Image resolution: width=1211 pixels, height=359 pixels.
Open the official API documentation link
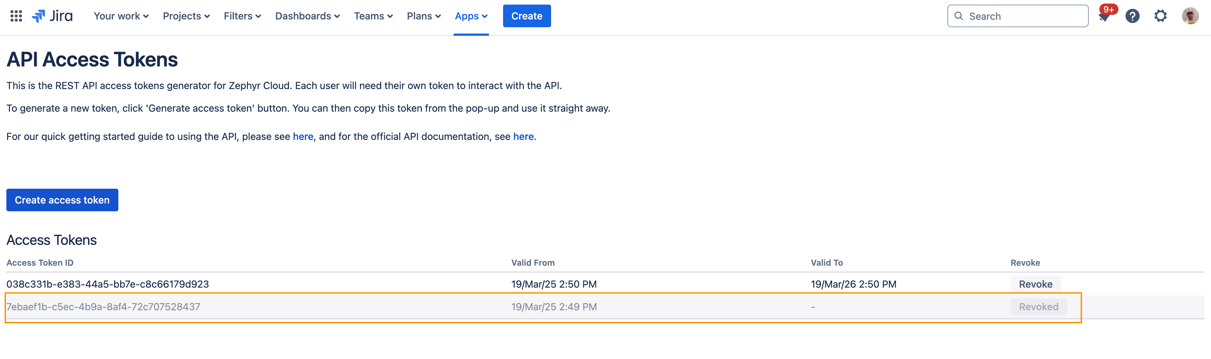point(523,136)
